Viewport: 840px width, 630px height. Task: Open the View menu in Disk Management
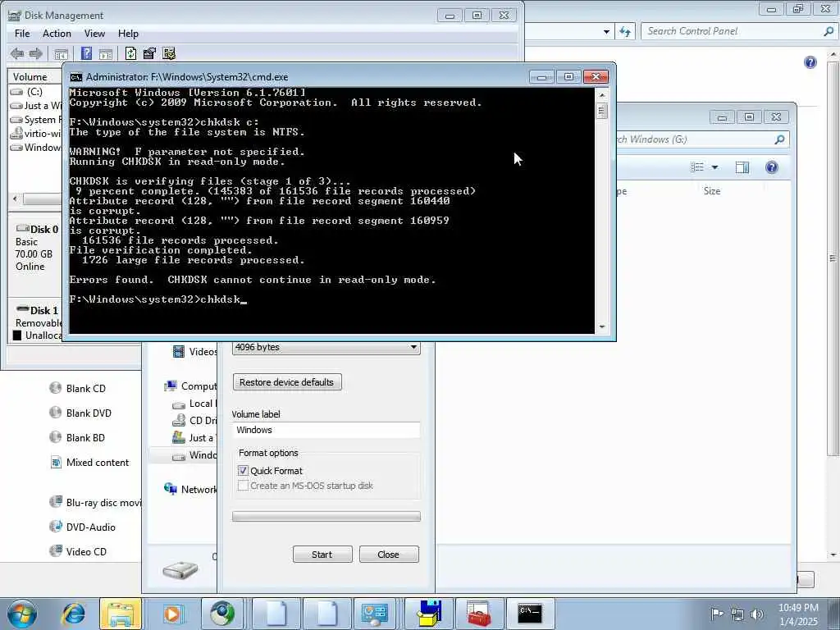pyautogui.click(x=94, y=34)
